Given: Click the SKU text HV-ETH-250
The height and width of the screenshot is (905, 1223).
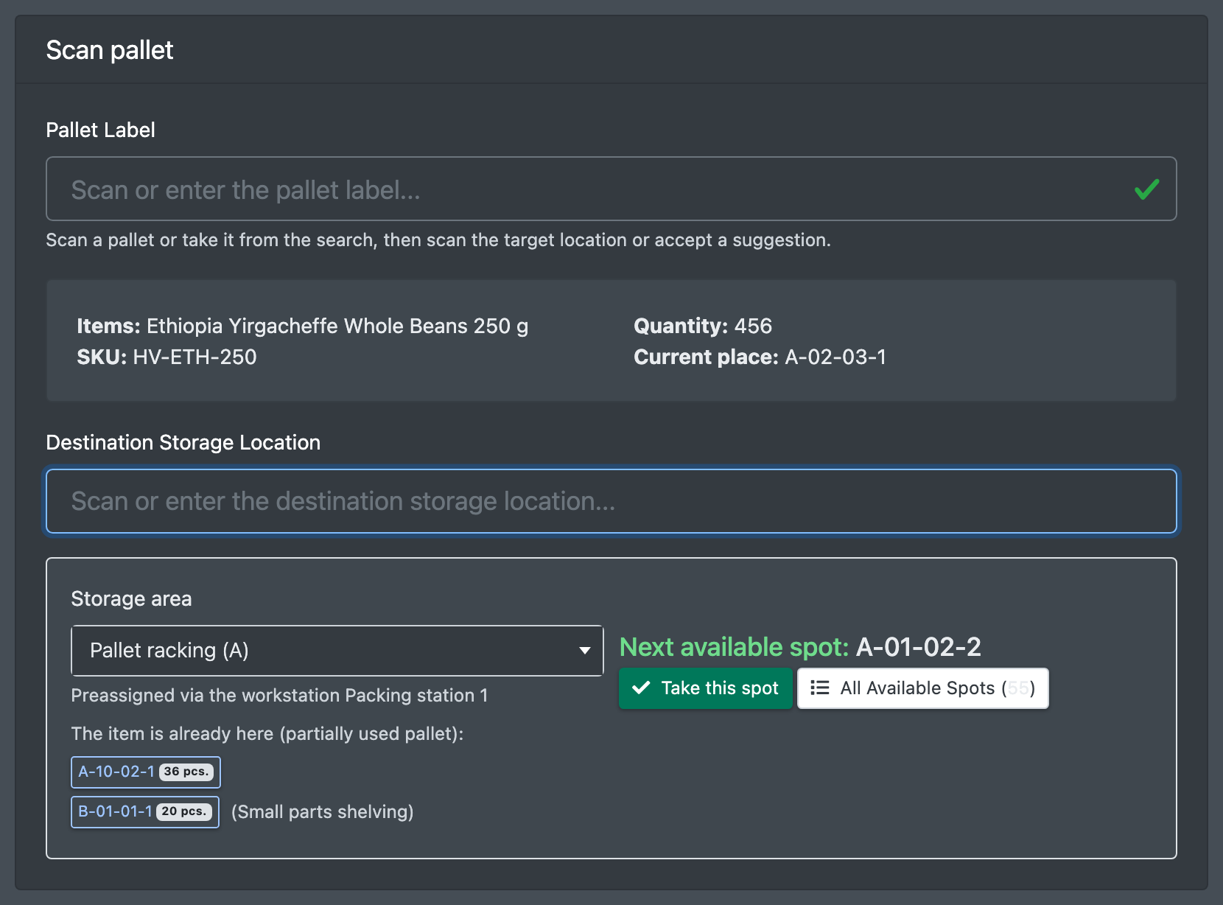Looking at the screenshot, I should (x=195, y=357).
